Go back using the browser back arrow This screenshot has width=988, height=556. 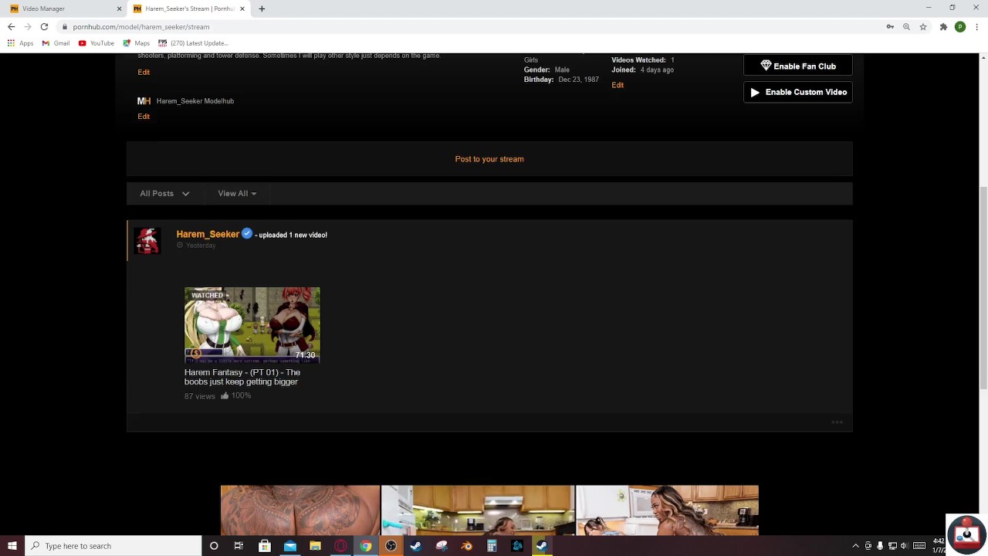(x=11, y=27)
